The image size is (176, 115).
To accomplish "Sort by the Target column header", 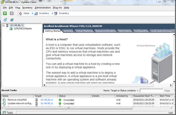I will pos(46,96).
